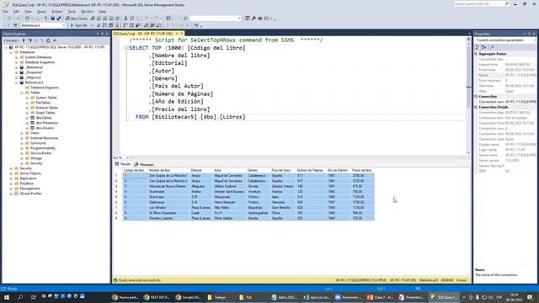Expand the Server Objects node
The image size is (539, 303).
pos(11,173)
